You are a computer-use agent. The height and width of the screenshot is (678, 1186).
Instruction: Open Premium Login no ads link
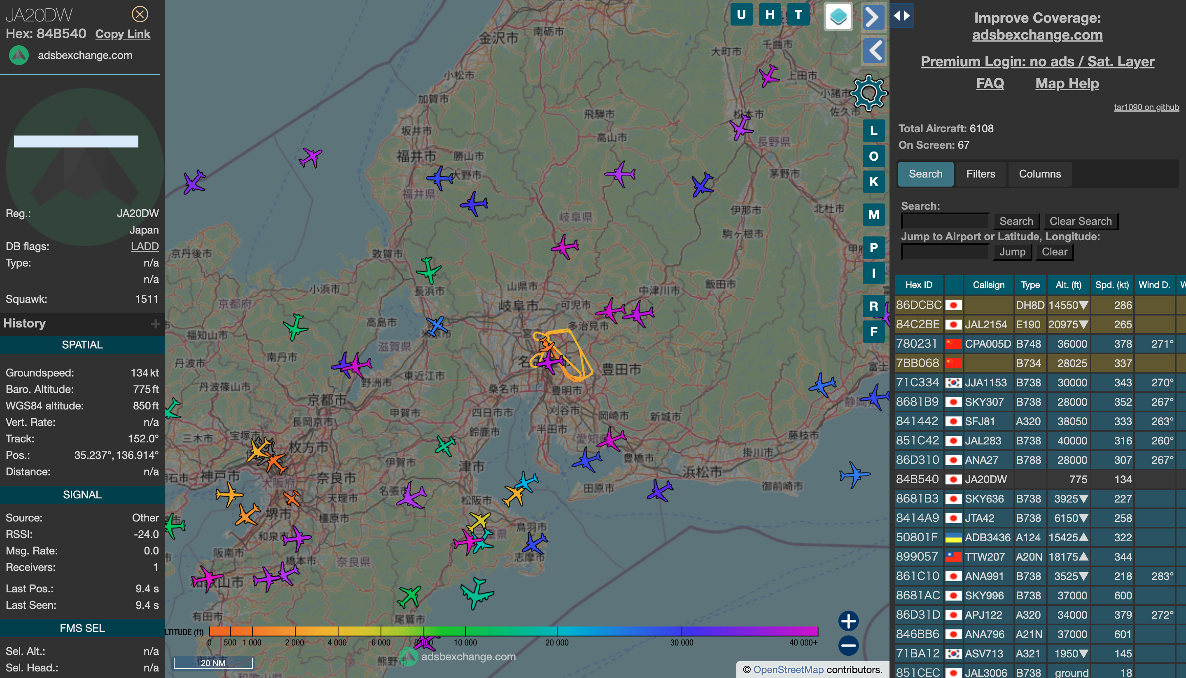click(x=1037, y=61)
